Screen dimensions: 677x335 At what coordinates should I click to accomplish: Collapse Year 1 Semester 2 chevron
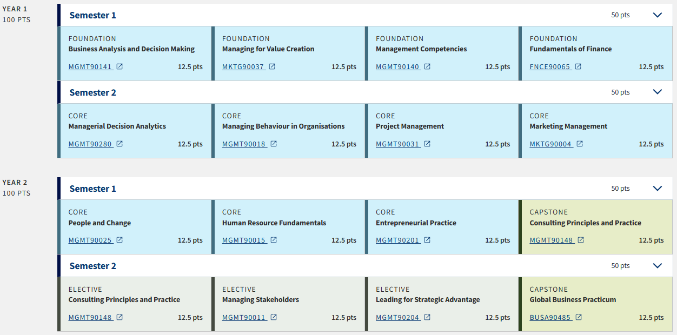pos(658,92)
